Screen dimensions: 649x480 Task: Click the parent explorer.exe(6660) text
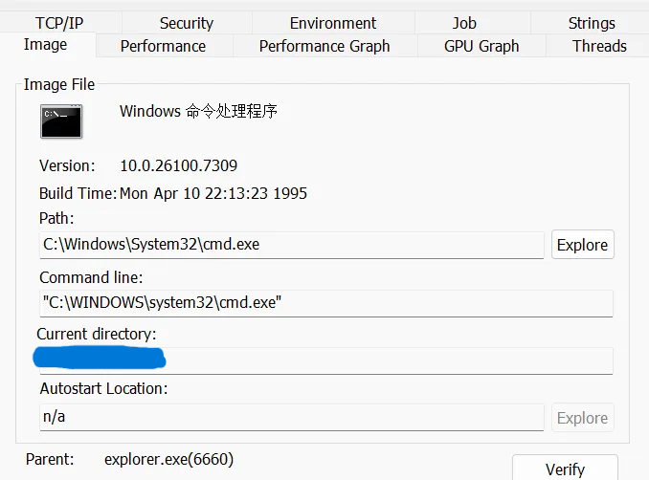(x=168, y=459)
